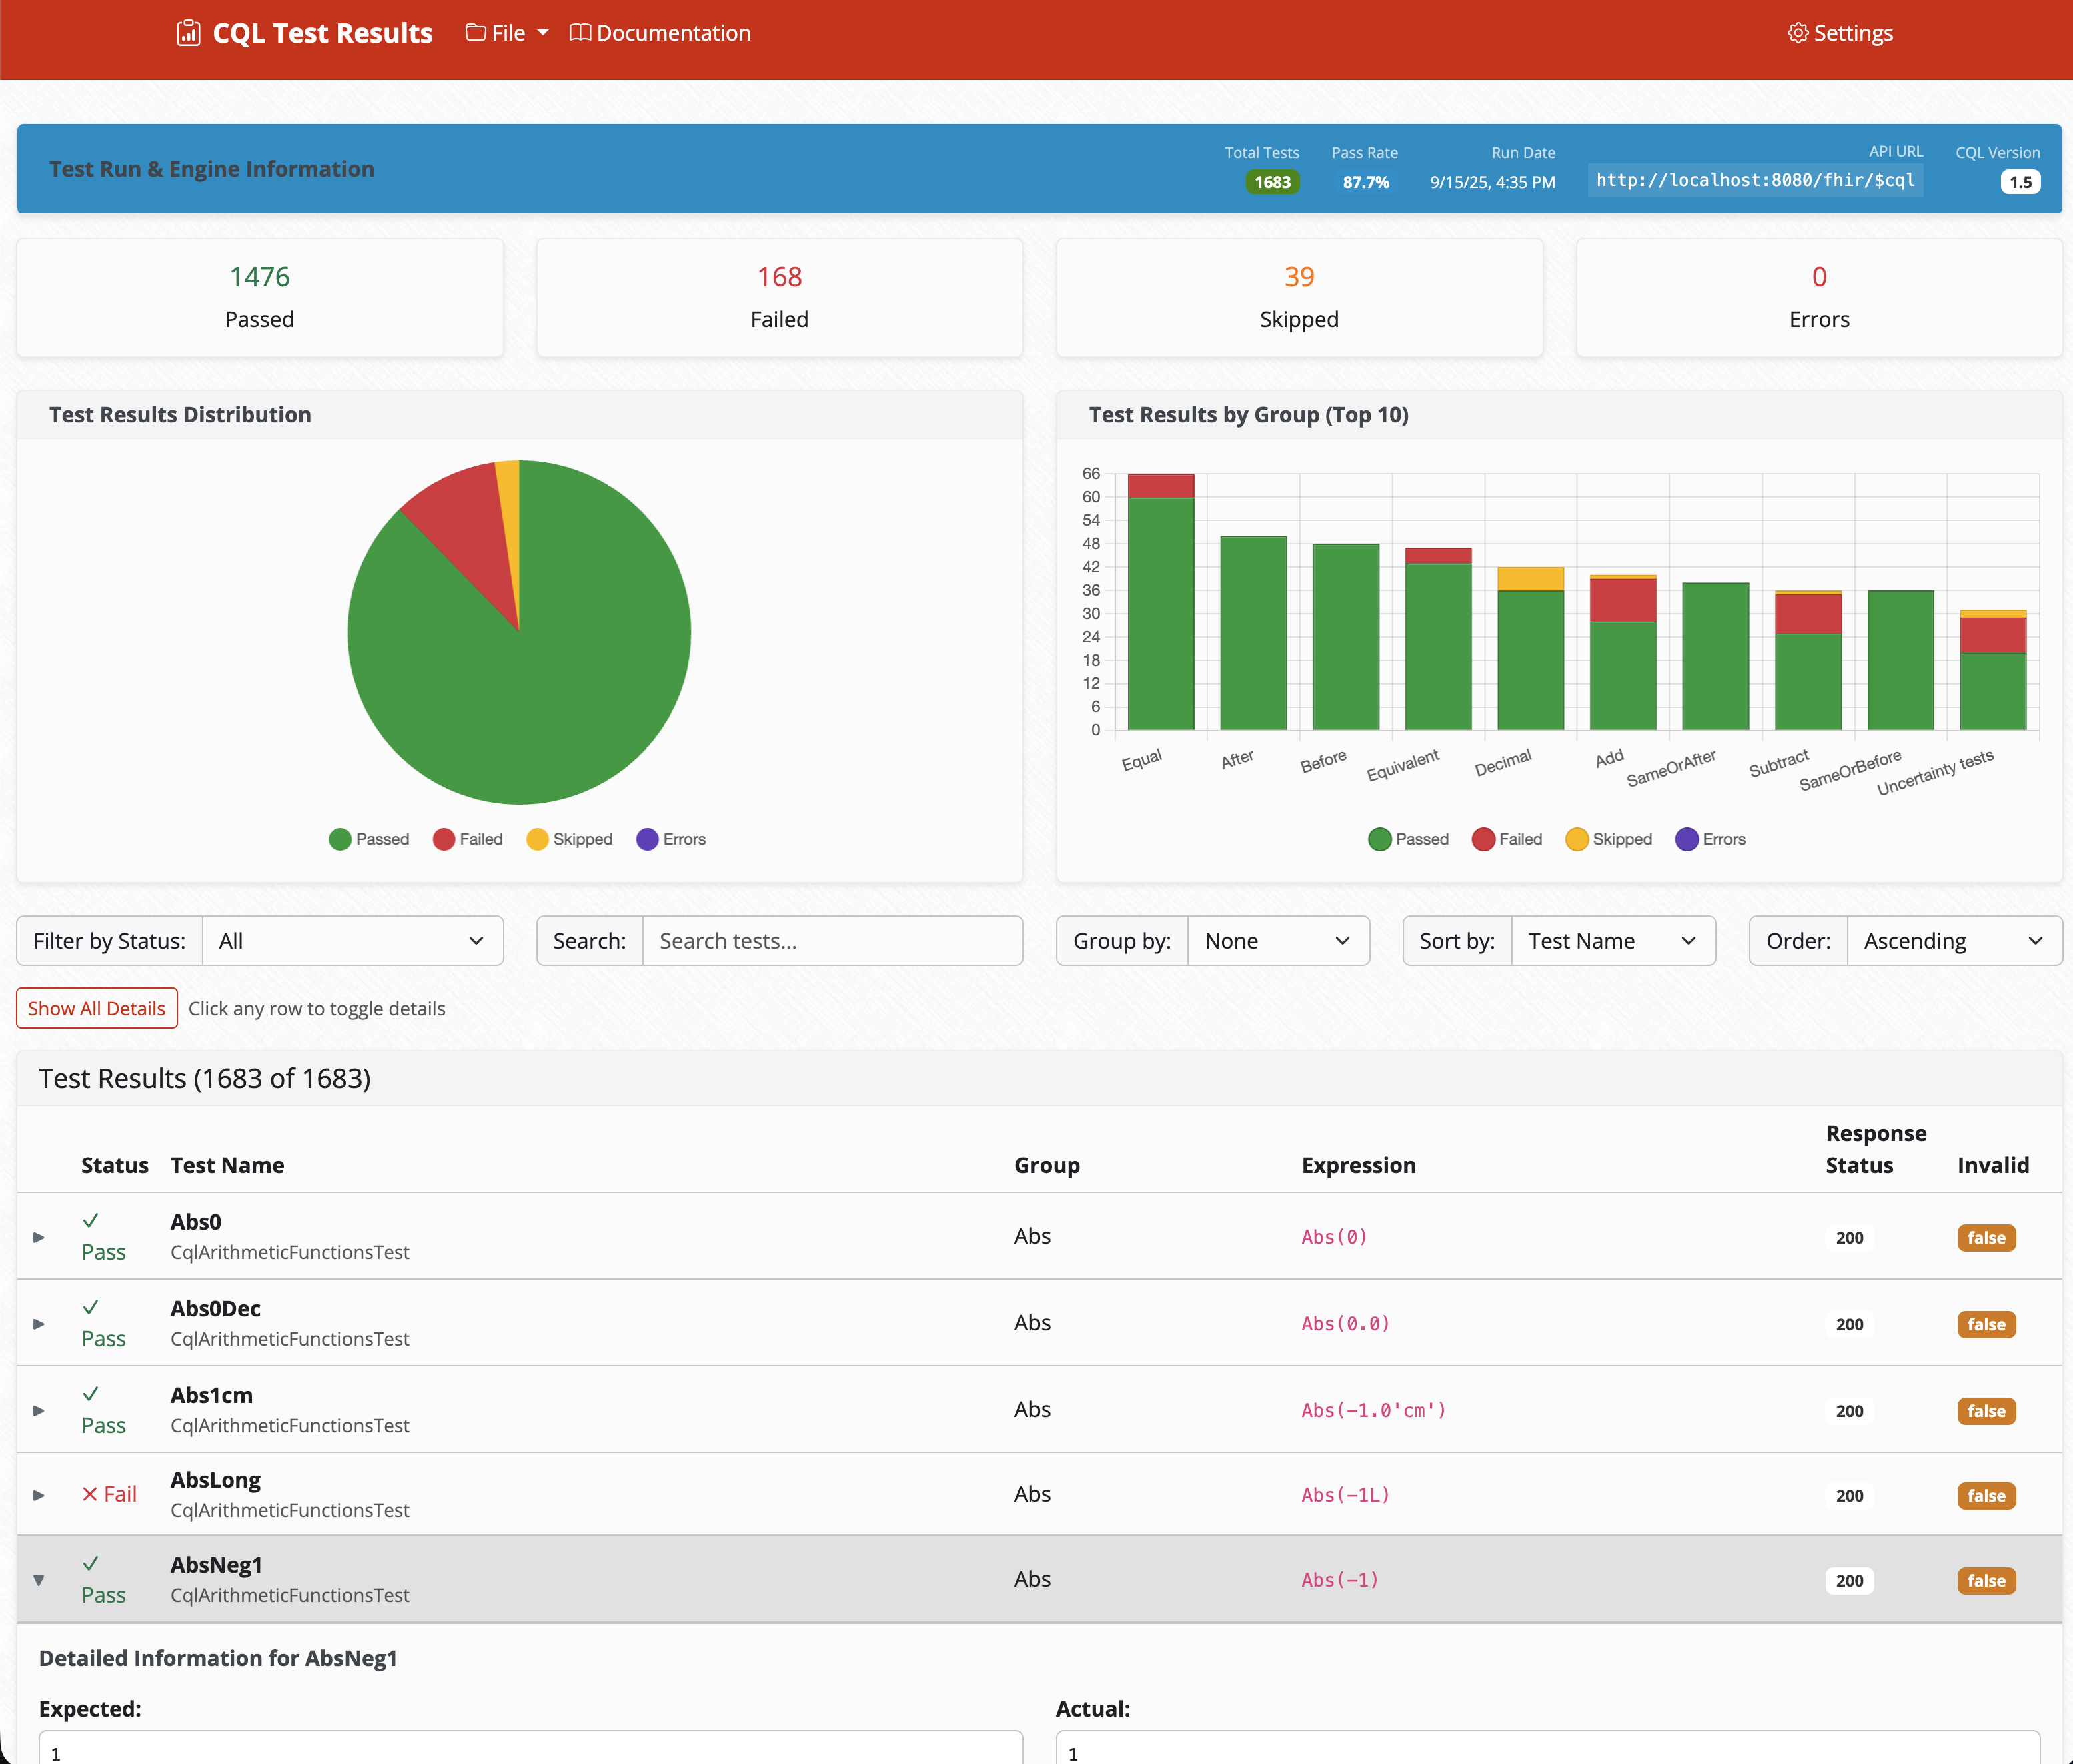Image resolution: width=2073 pixels, height=1764 pixels.
Task: Click the false Invalid badge on Abs0 row
Action: coord(1986,1237)
